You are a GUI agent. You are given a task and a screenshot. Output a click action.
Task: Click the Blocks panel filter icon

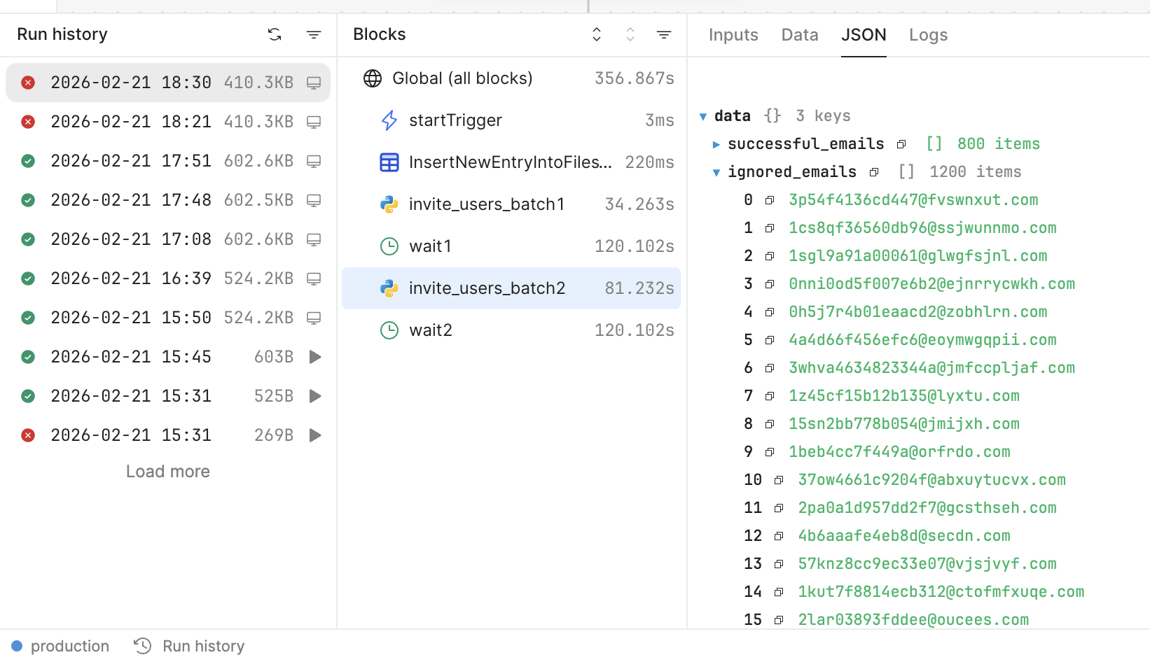coord(664,34)
